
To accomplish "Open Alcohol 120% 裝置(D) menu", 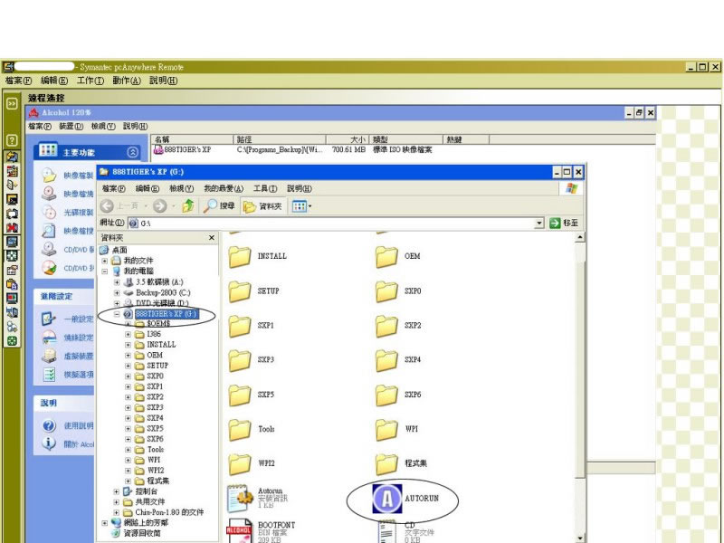I will (x=71, y=126).
